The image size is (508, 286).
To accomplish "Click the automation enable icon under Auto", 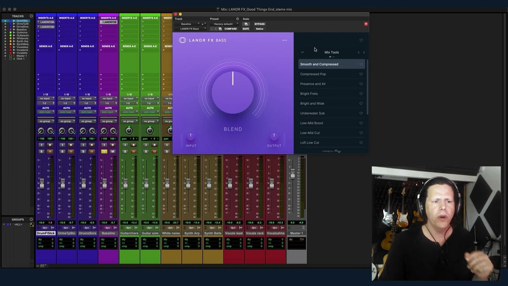I will [x=246, y=24].
